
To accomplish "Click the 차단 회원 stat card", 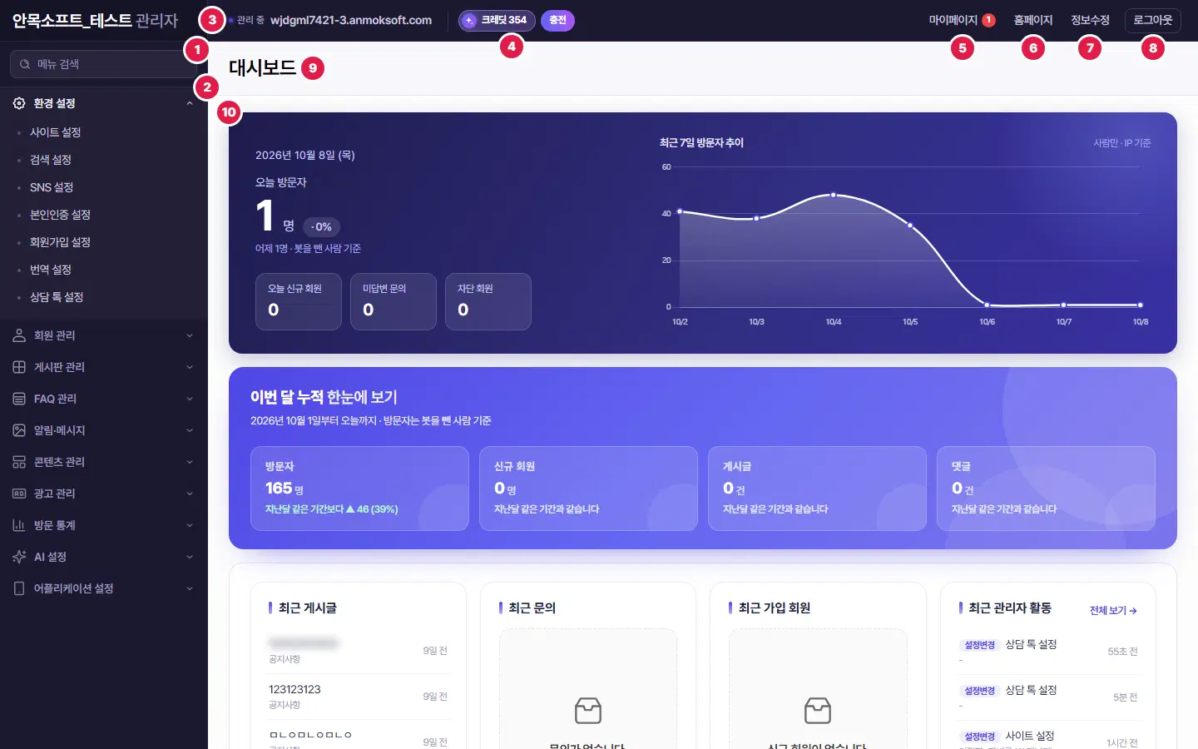I will pyautogui.click(x=488, y=301).
